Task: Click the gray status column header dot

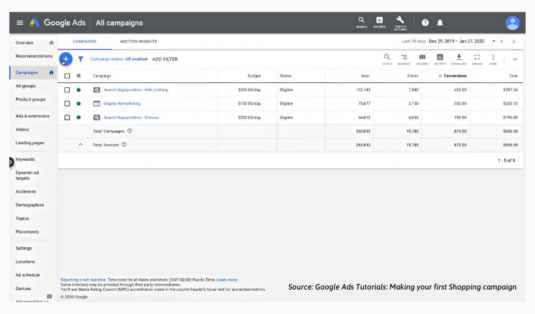Action: (79, 76)
